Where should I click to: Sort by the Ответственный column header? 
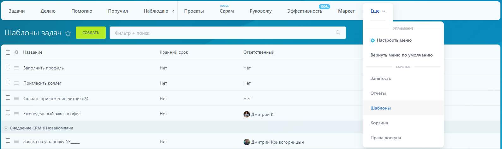pos(259,52)
